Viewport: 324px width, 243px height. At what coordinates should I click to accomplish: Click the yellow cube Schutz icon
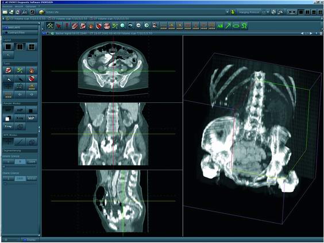click(42, 12)
